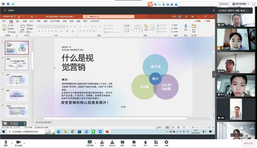Toggle AutoSave (自动保存) switch

click(13, 17)
